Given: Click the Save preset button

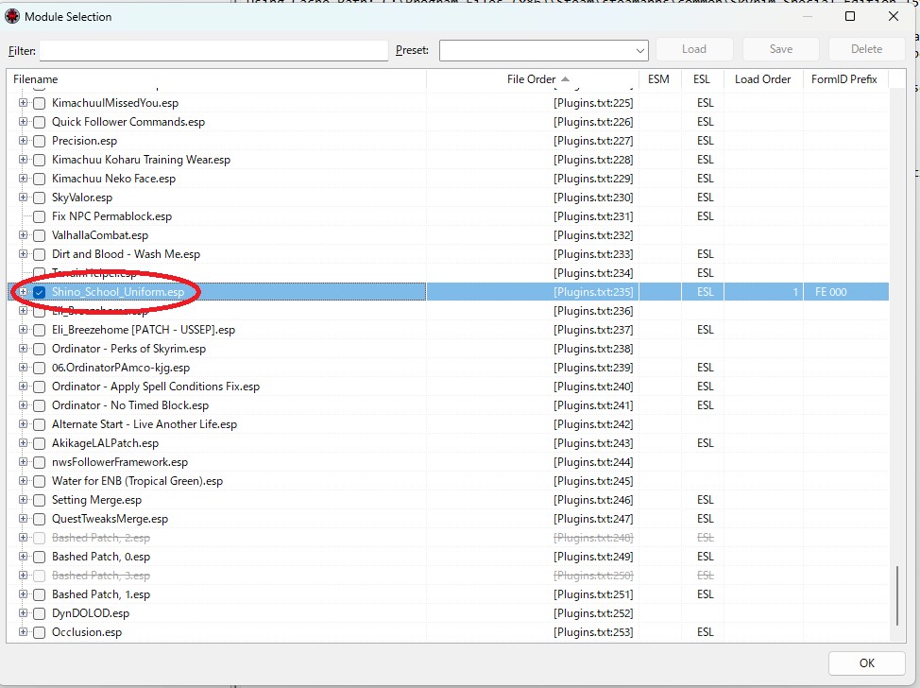Looking at the screenshot, I should tap(780, 49).
